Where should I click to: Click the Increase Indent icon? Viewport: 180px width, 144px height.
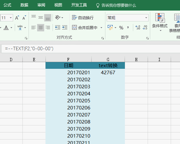[65, 28]
